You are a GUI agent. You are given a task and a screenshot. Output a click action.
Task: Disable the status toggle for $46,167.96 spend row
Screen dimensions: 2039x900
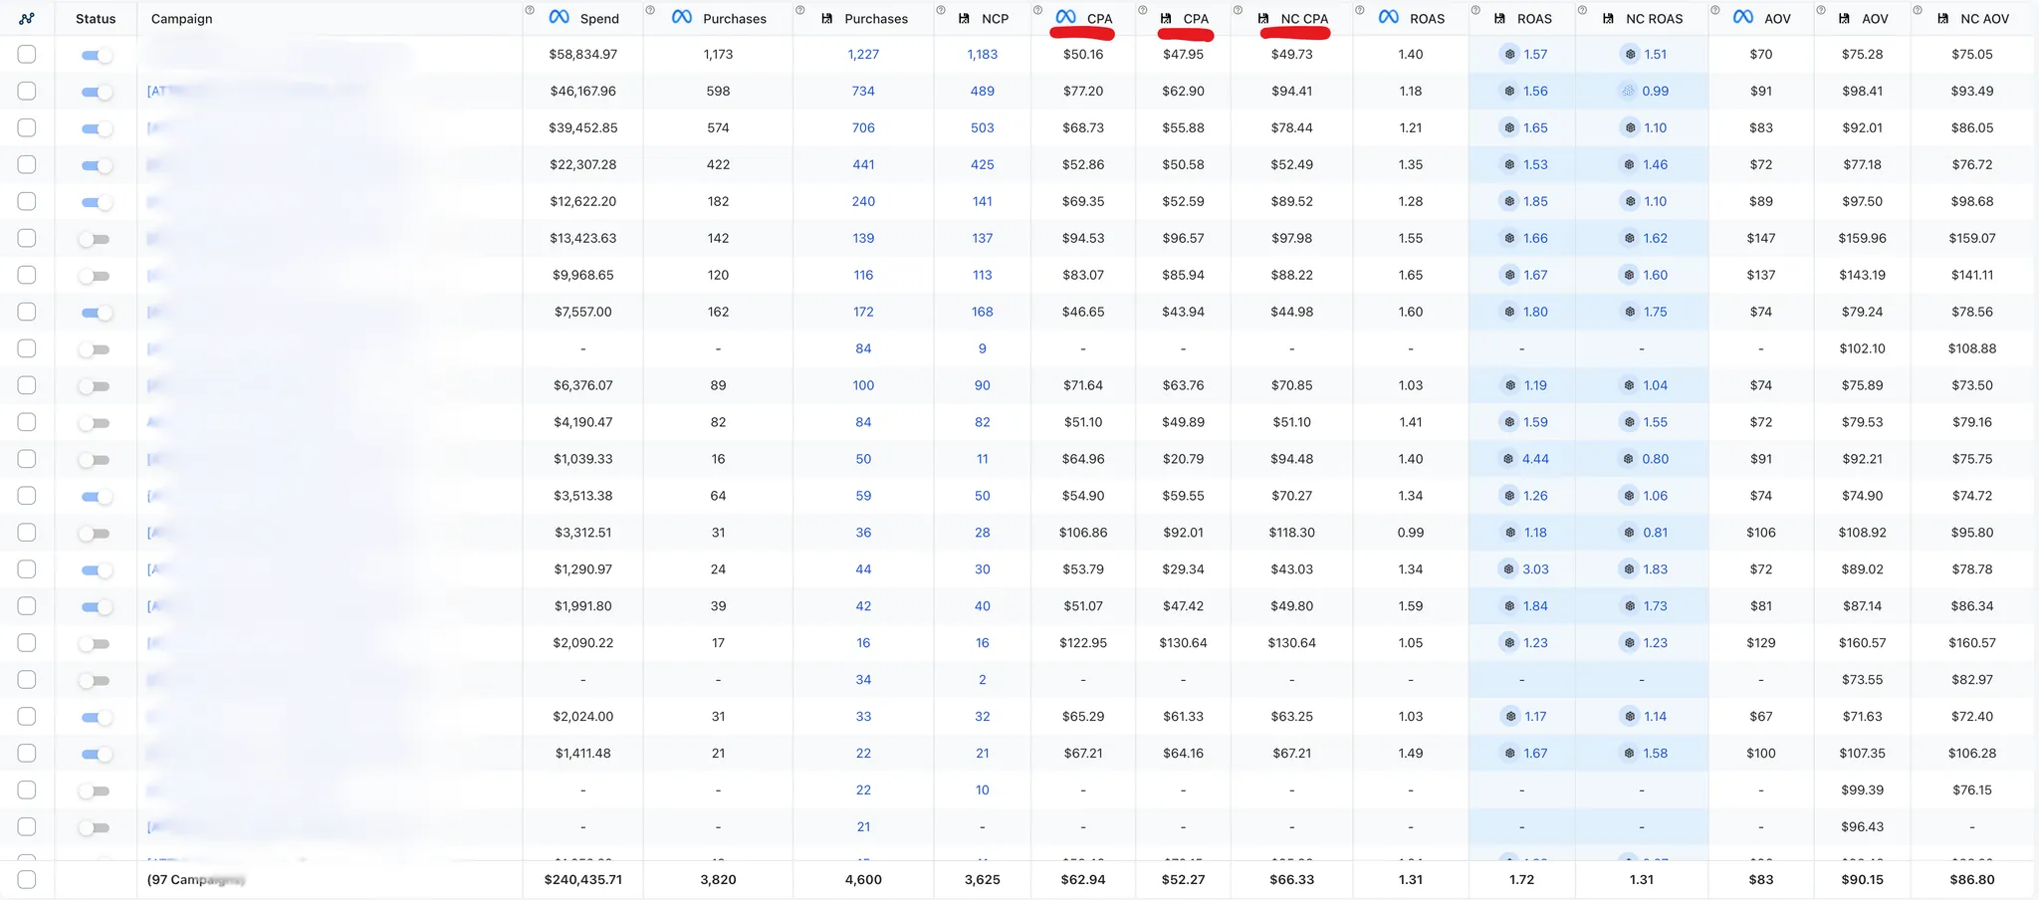click(97, 92)
